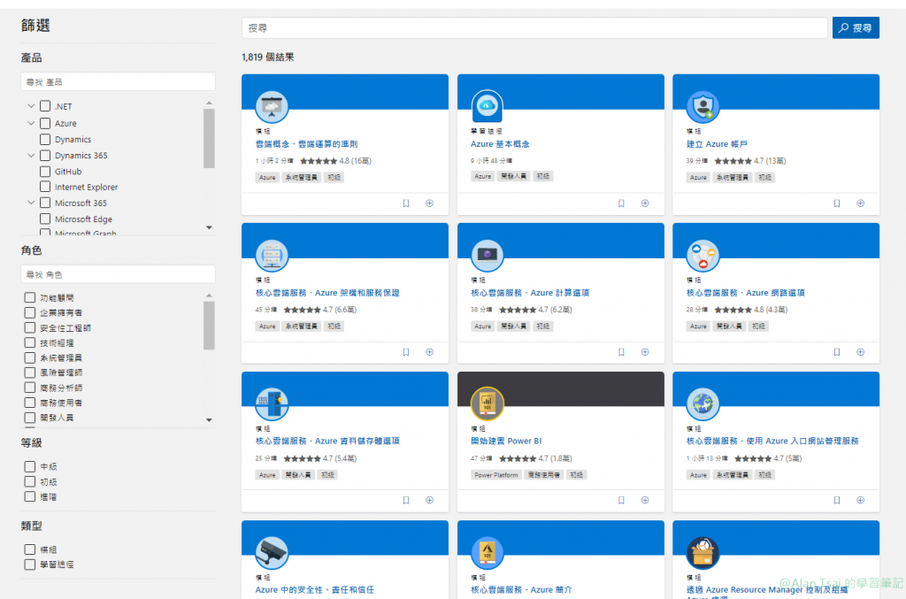906x599 pixels.
Task: Open 核心雲端服務 - Azure 計算選項 link
Action: (x=530, y=293)
